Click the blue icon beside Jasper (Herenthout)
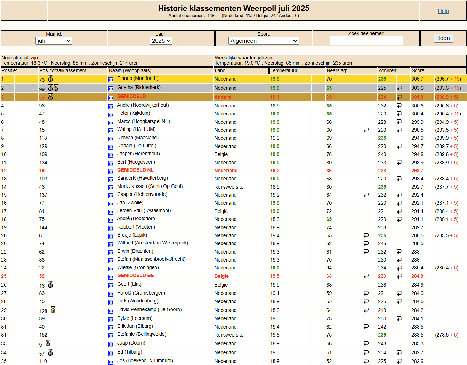Image resolution: width=467 pixels, height=365 pixels. pyautogui.click(x=111, y=155)
